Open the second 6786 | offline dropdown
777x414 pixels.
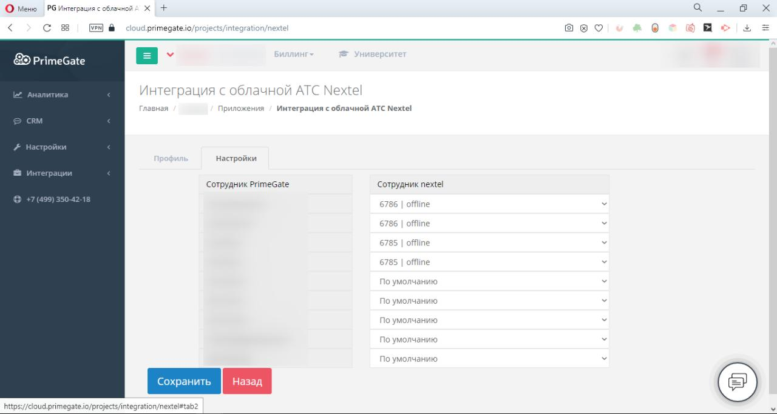[489, 224]
